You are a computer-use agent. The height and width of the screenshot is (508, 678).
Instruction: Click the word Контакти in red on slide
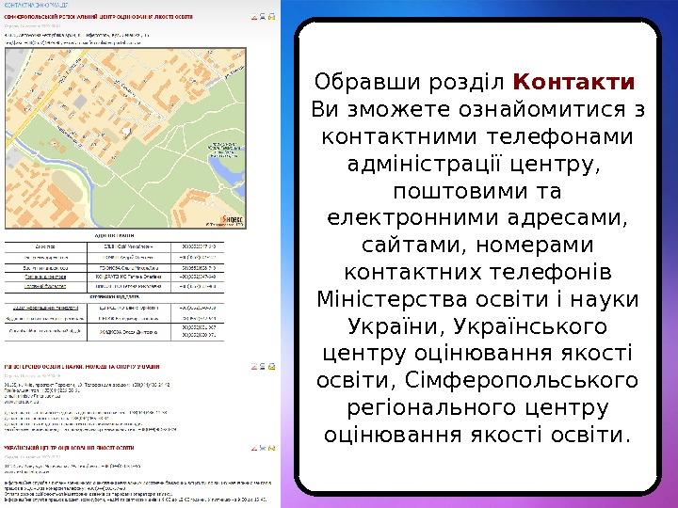(573, 82)
